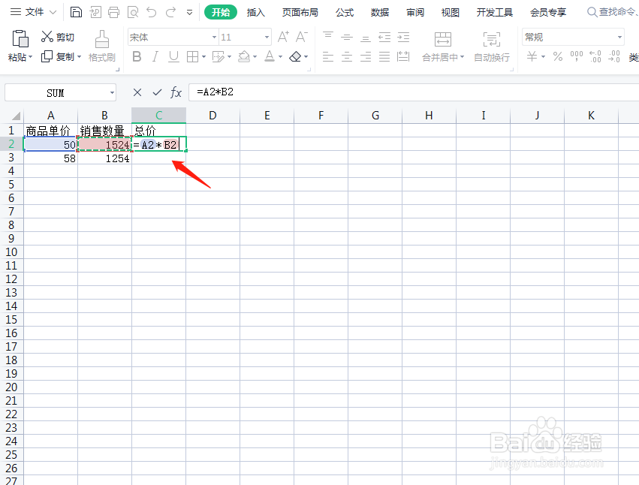Open the 会员专享 tab
This screenshot has height=485, width=639.
click(x=548, y=13)
